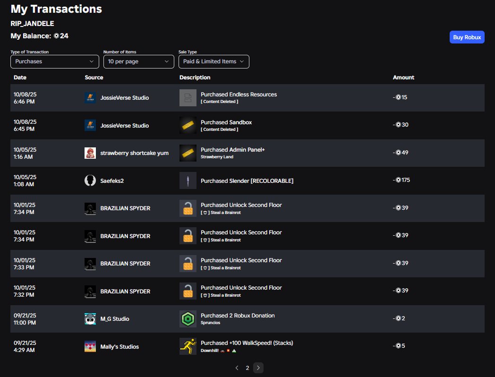Click the My Transactions heading

[56, 9]
